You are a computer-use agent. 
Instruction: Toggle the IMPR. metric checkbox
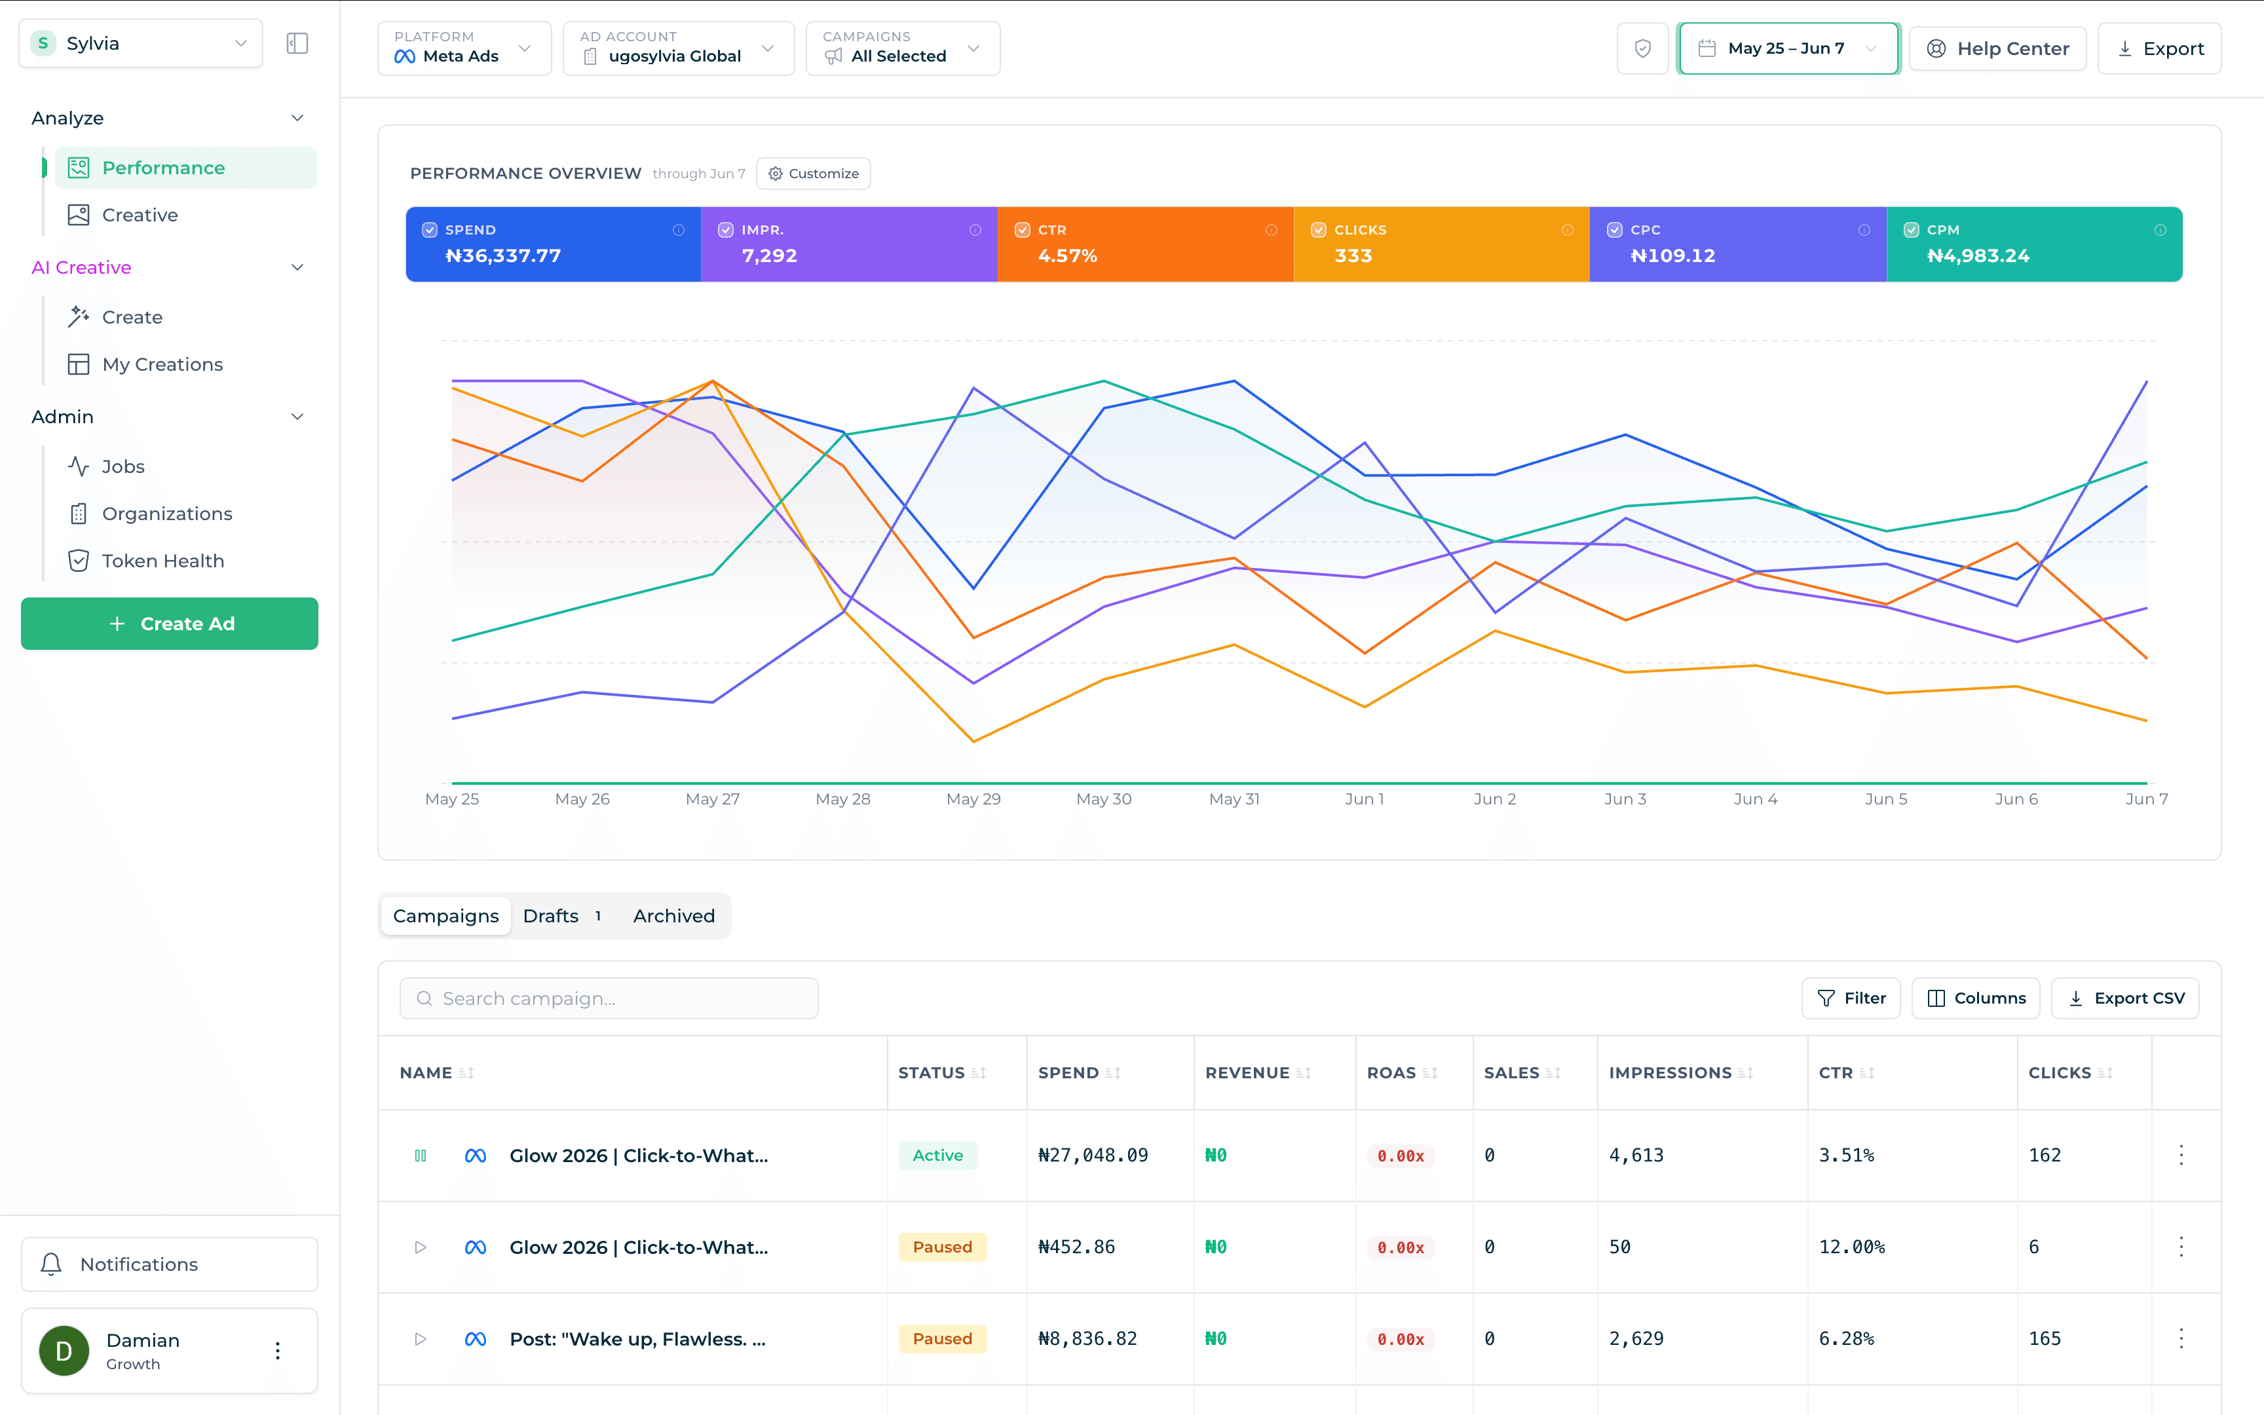tap(725, 230)
